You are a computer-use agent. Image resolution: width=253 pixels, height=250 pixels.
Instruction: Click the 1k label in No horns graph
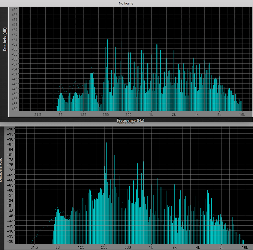151,115
